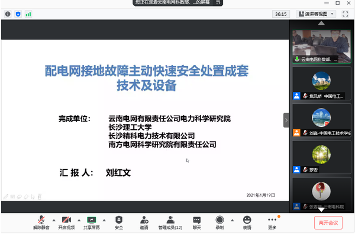This screenshot has width=355, height=236.
Task: Click the red 离开会议 button
Action: [x=328, y=222]
